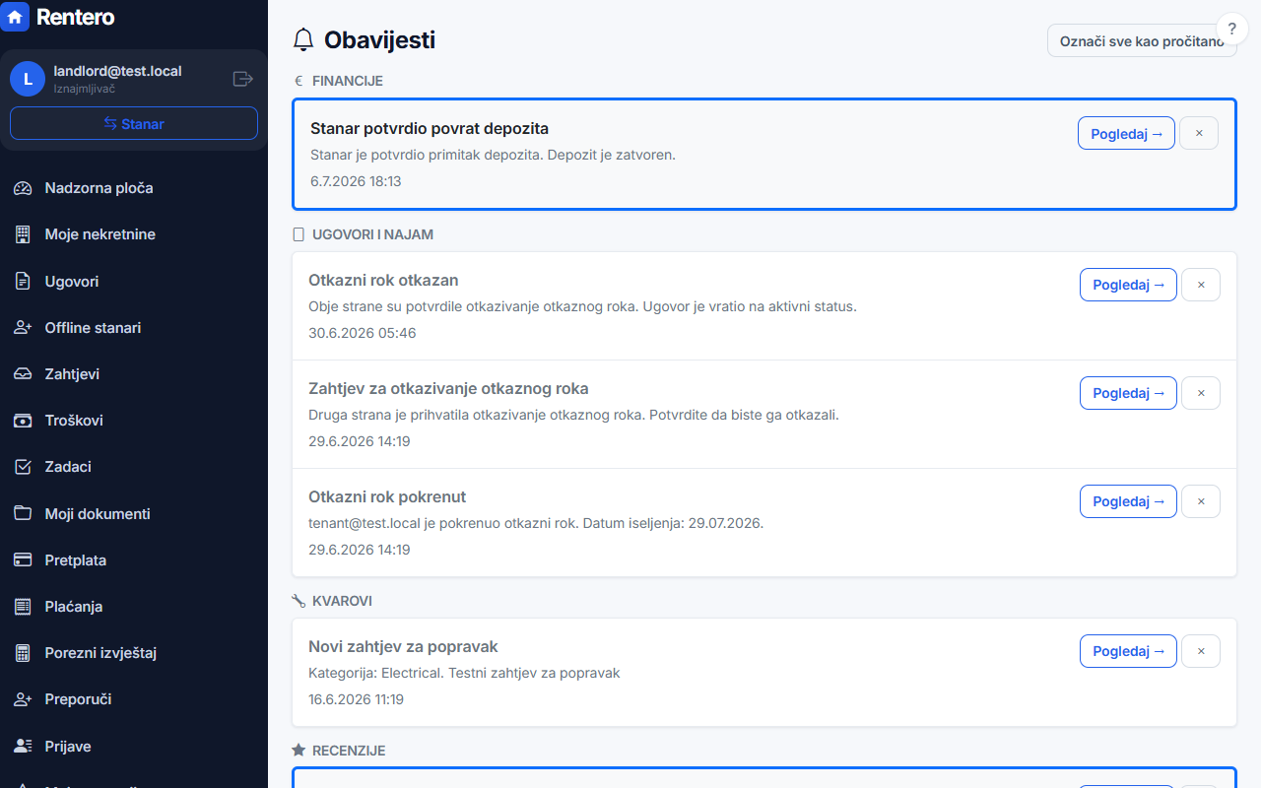
Task: Dismiss the Novi zahtjev za popravak notification
Action: [x=1201, y=651]
